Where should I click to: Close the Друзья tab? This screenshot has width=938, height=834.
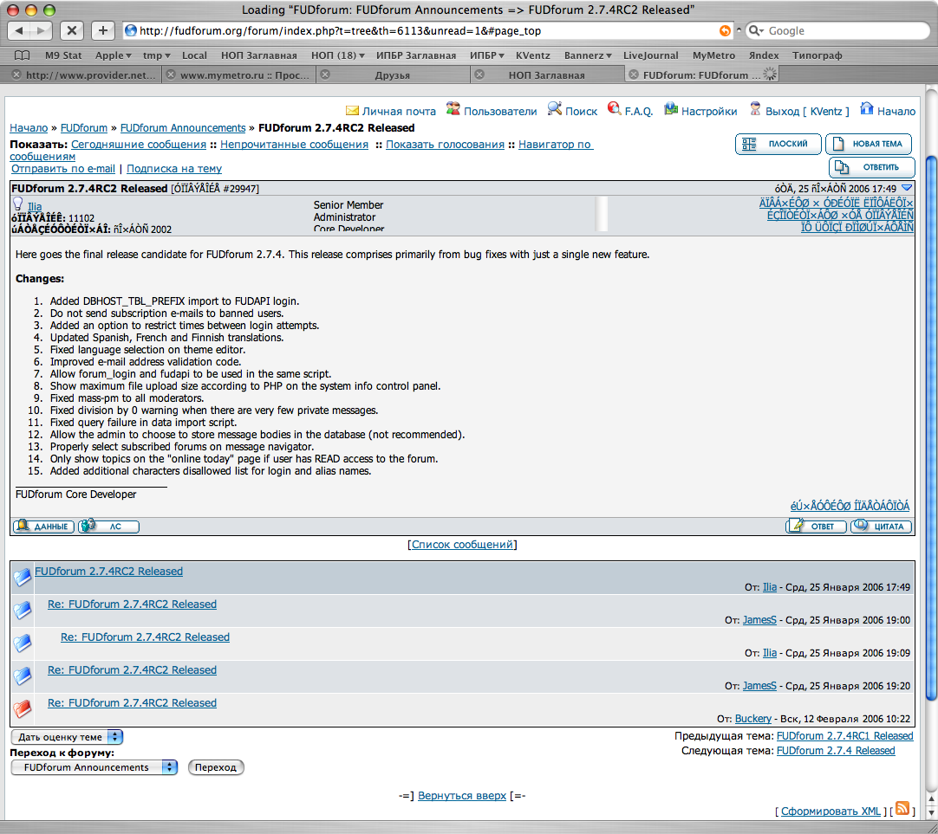(x=325, y=74)
